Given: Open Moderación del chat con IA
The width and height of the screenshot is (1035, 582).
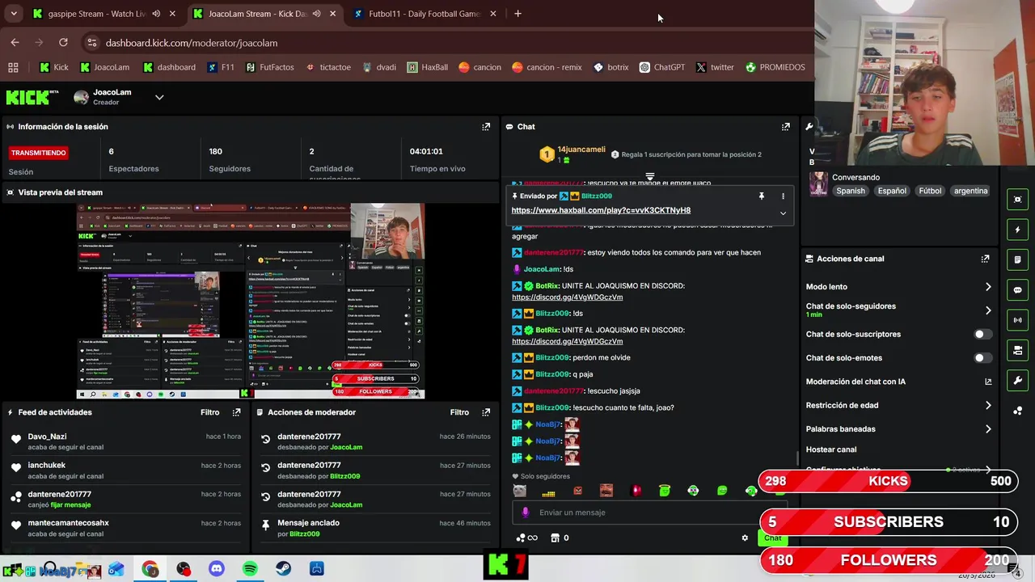Looking at the screenshot, I should pyautogui.click(x=898, y=382).
